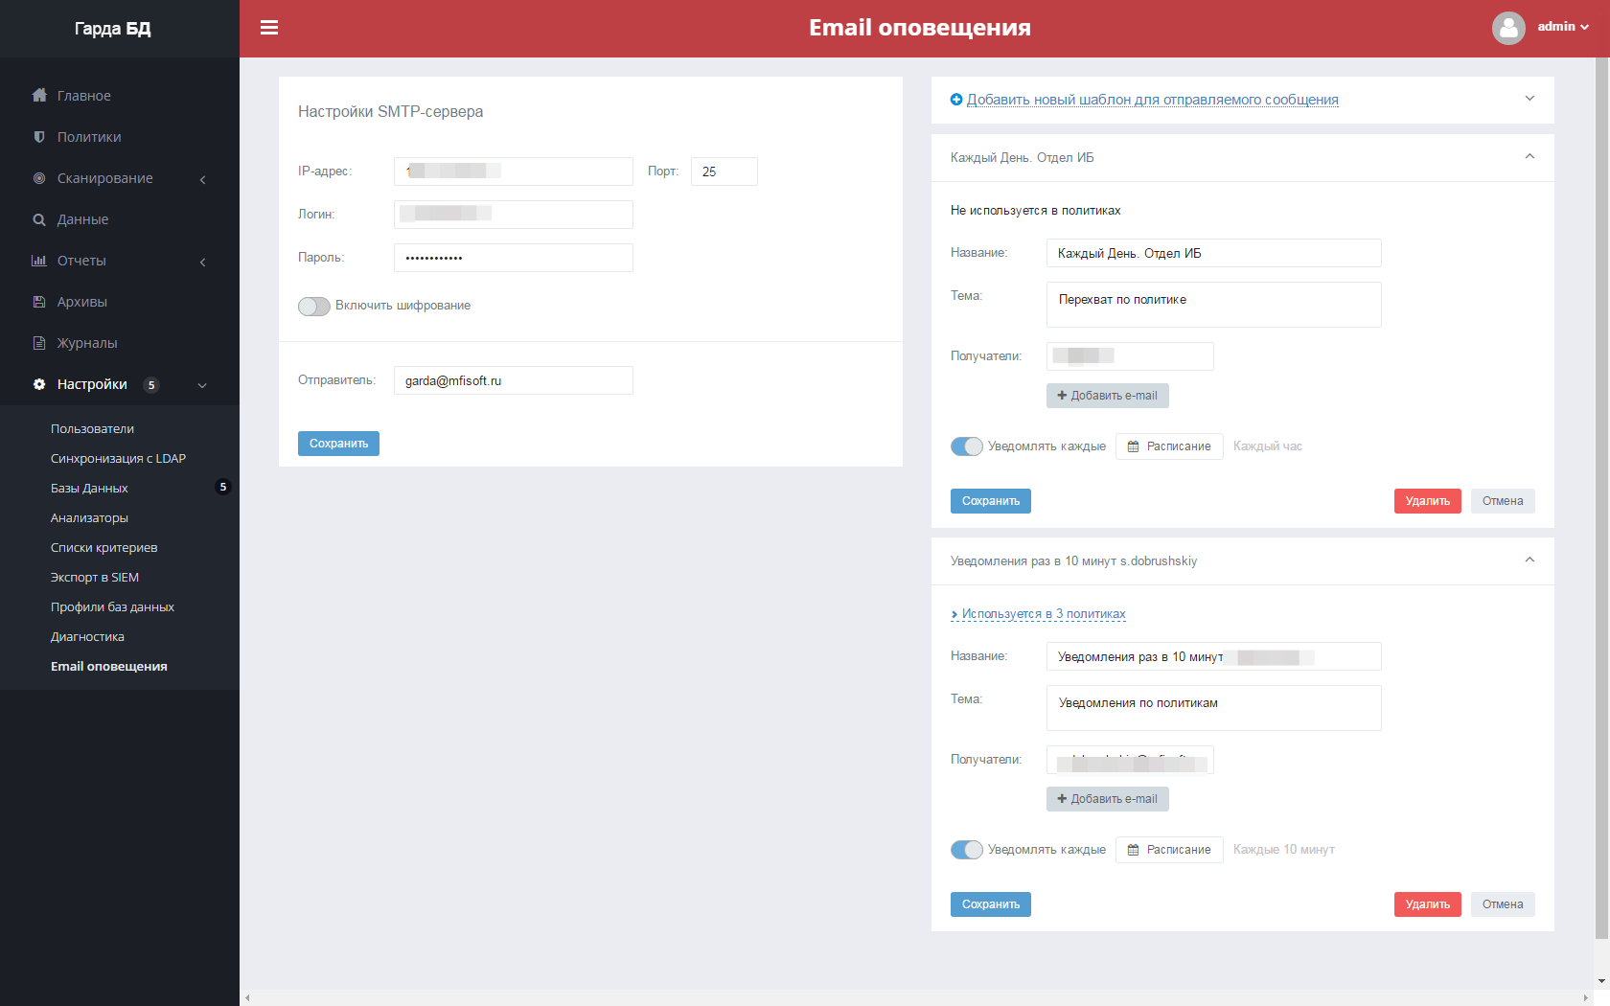Click the target icon beside Сканирование
1610x1006 pixels.
coord(39,177)
